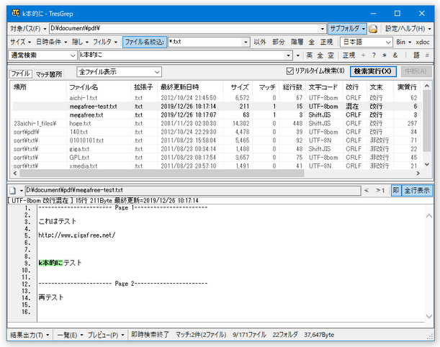Screen dimensions: 440x347
Task: Open 設定/ヘルプ(H) menu
Action: click(x=408, y=29)
